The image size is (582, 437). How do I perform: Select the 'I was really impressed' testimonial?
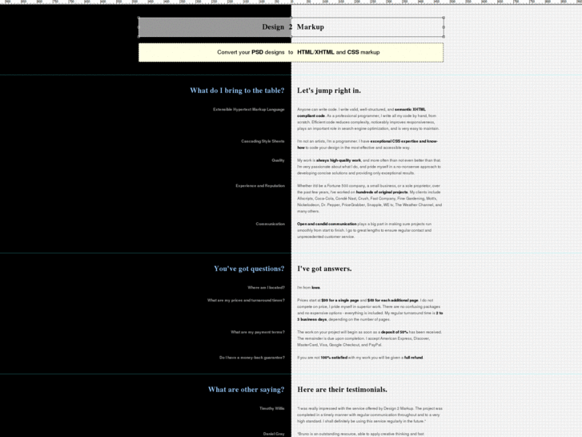[370, 415]
